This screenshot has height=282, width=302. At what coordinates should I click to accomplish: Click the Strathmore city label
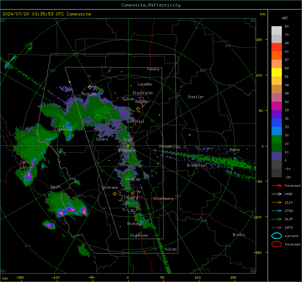163,199
